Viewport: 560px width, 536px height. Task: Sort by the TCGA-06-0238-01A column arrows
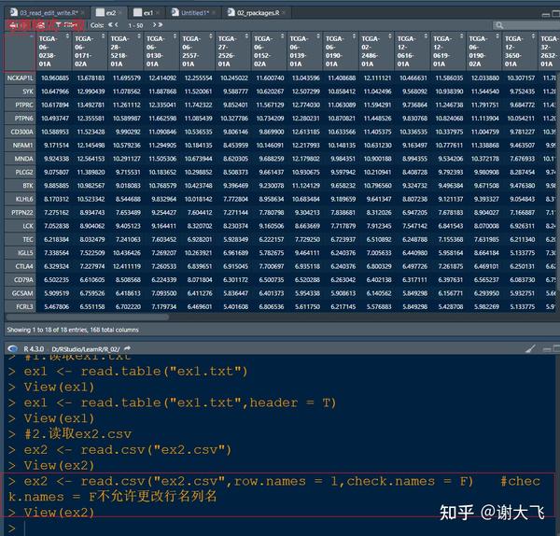pyautogui.click(x=67, y=36)
